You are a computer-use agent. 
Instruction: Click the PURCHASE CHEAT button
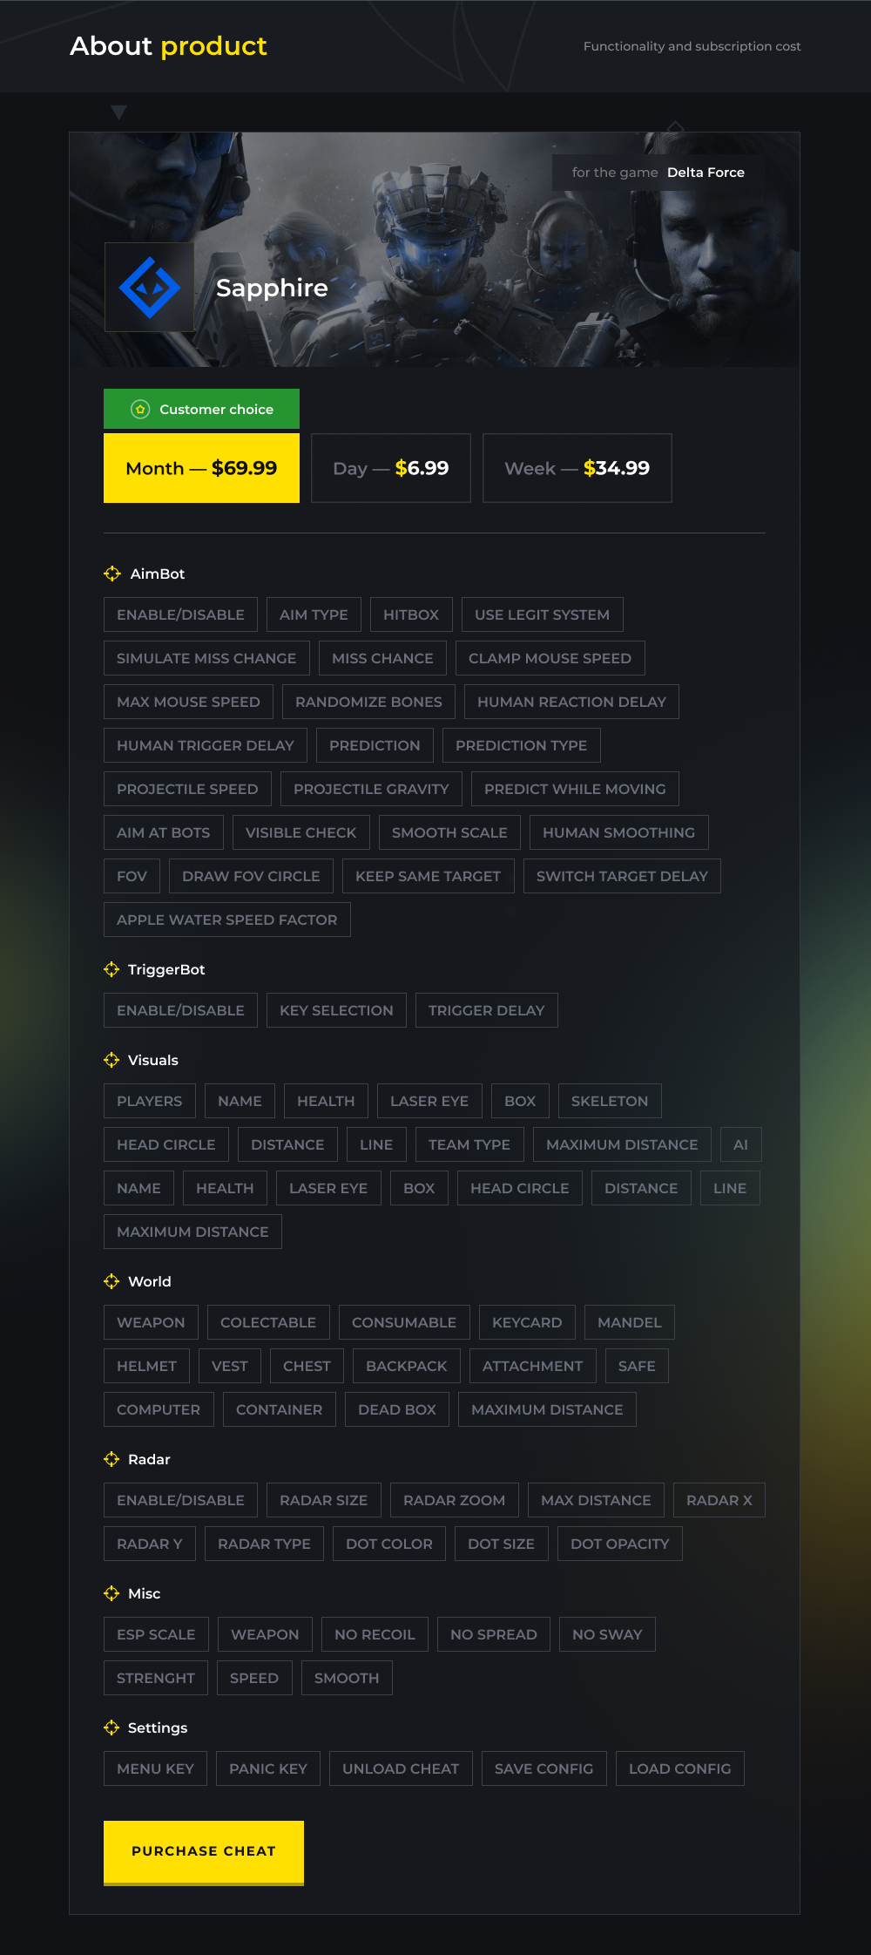click(204, 1852)
